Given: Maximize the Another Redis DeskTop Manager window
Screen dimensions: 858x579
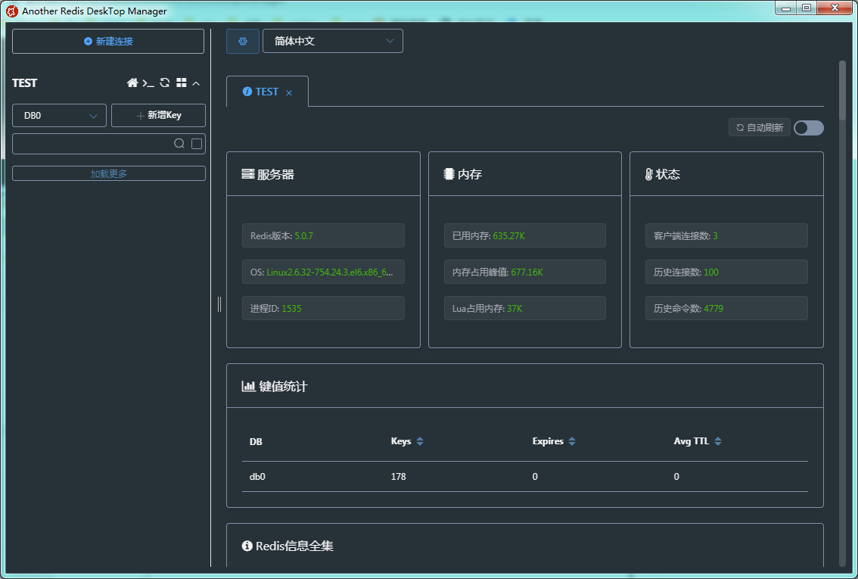Looking at the screenshot, I should point(807,8).
